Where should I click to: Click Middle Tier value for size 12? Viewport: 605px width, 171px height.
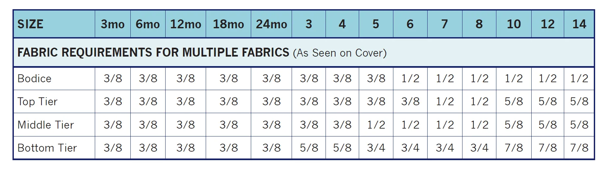point(548,125)
